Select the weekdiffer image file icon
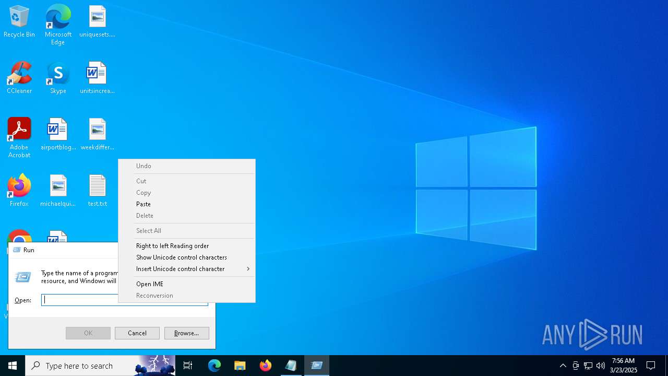Screen dimensions: 668x376 click(x=97, y=135)
